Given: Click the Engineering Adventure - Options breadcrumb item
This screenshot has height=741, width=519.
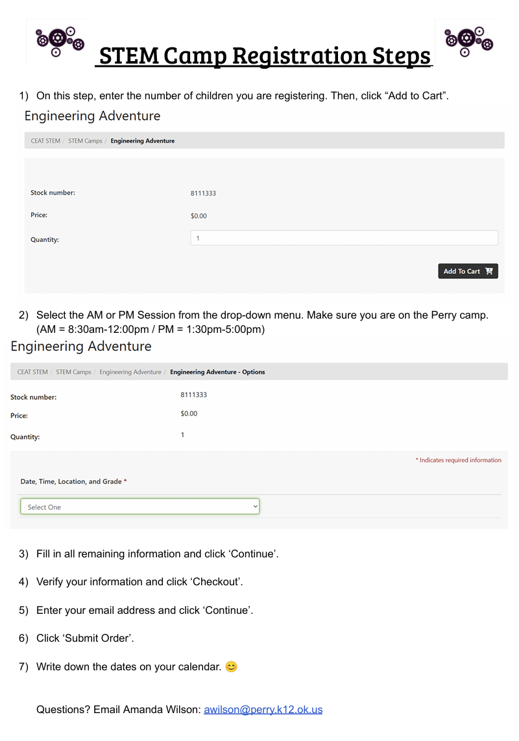Looking at the screenshot, I should tap(217, 372).
